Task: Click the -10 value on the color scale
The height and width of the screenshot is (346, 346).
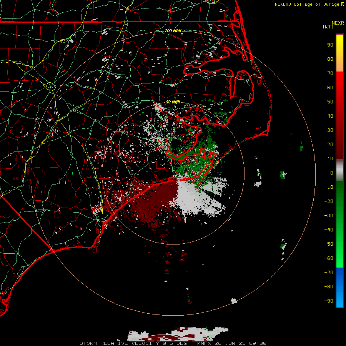Action: [x=329, y=187]
